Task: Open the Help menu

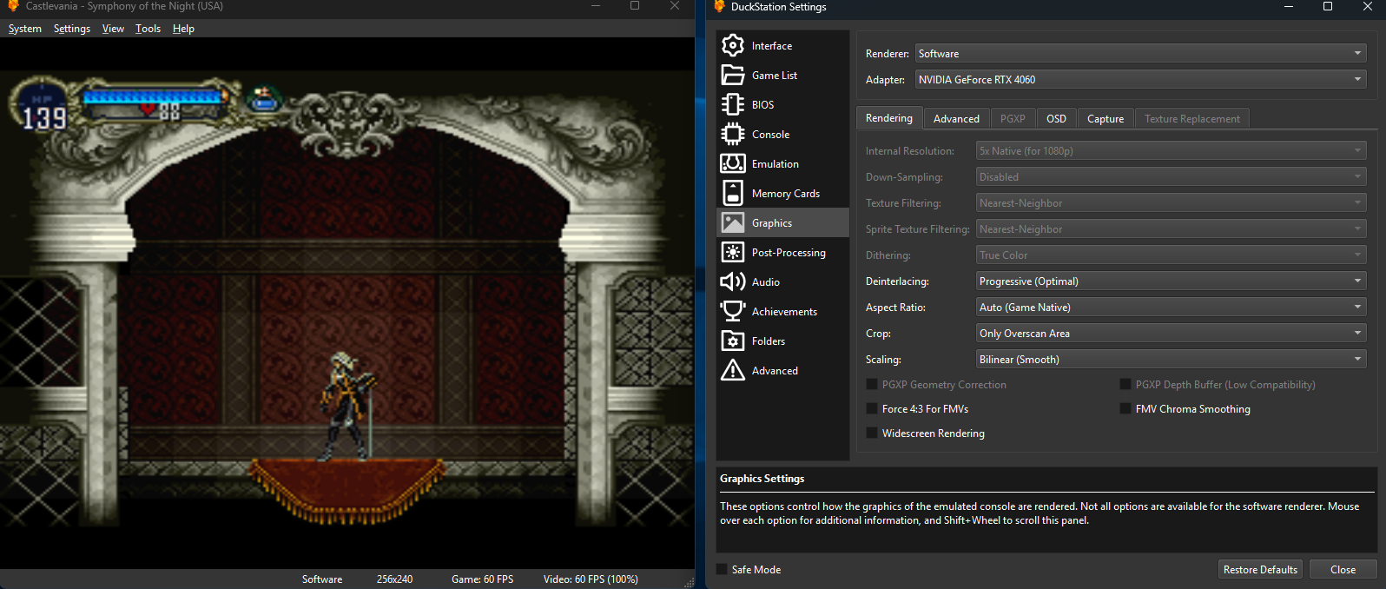Action: (183, 29)
